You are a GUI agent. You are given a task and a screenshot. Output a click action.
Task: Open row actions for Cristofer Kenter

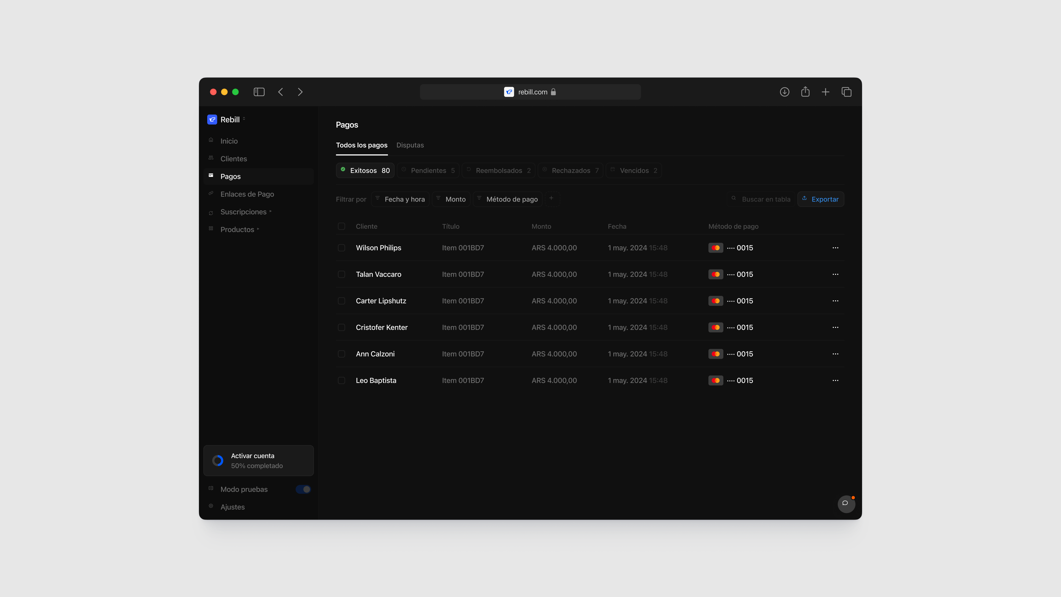[x=835, y=328]
